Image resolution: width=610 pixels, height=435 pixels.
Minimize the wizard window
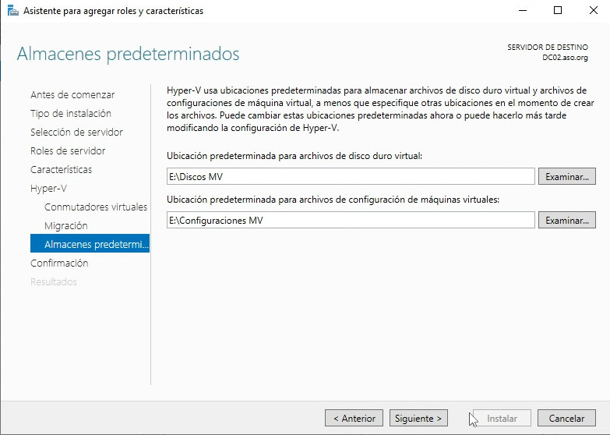522,11
